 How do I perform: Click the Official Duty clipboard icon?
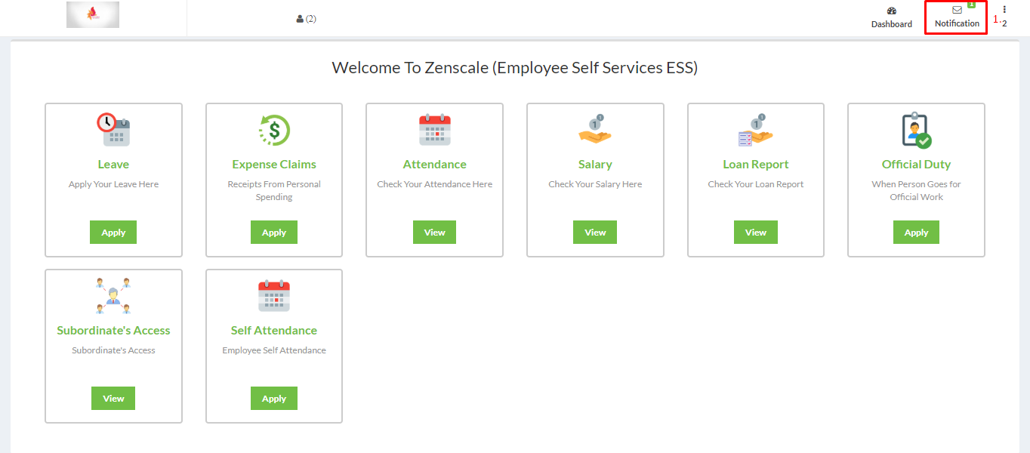[916, 130]
